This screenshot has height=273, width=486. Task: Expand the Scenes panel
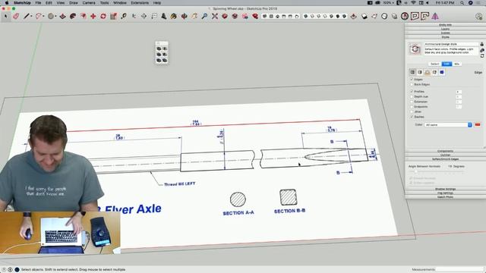(x=445, y=33)
